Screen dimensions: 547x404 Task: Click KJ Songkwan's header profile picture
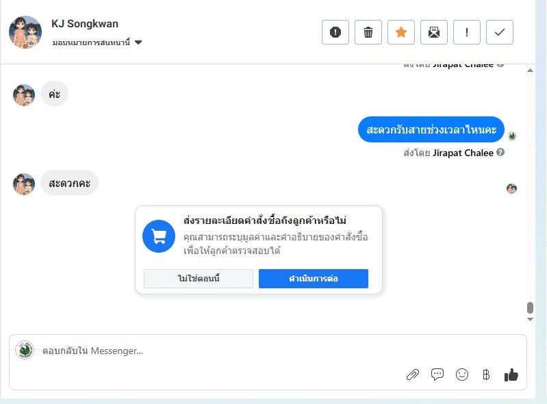(25, 31)
